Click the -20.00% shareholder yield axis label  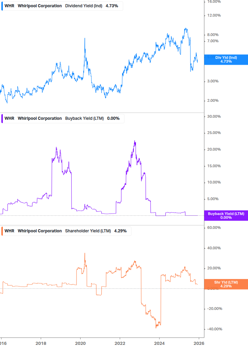click(x=214, y=309)
